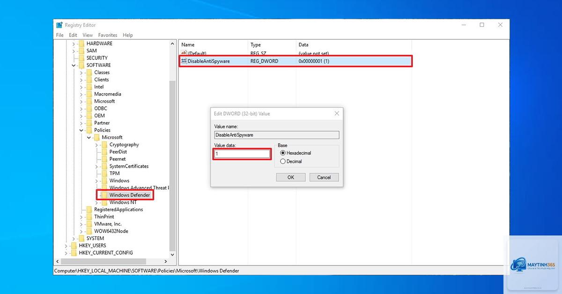Click the (Default) string value icon
This screenshot has height=294, width=562.
coord(184,53)
